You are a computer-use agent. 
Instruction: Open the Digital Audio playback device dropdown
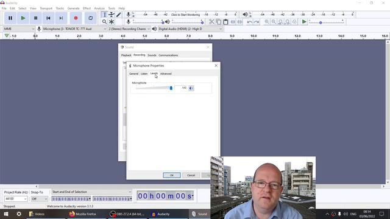(x=190, y=29)
